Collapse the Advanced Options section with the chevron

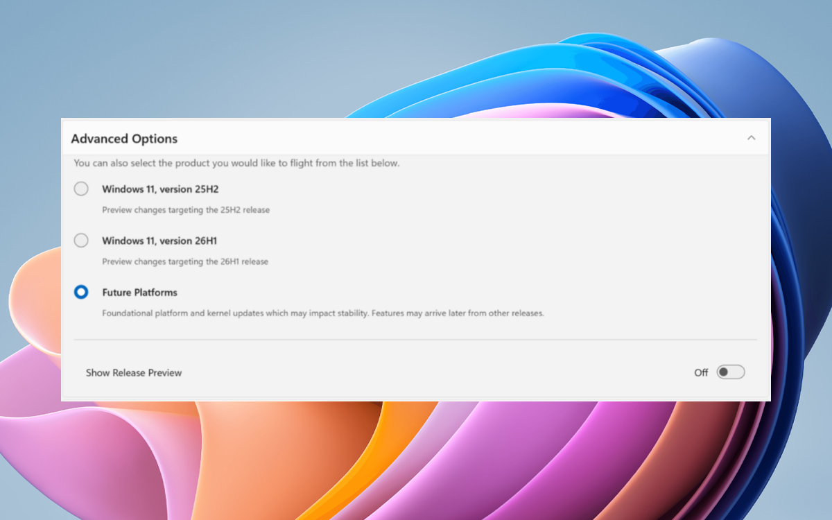tap(752, 137)
